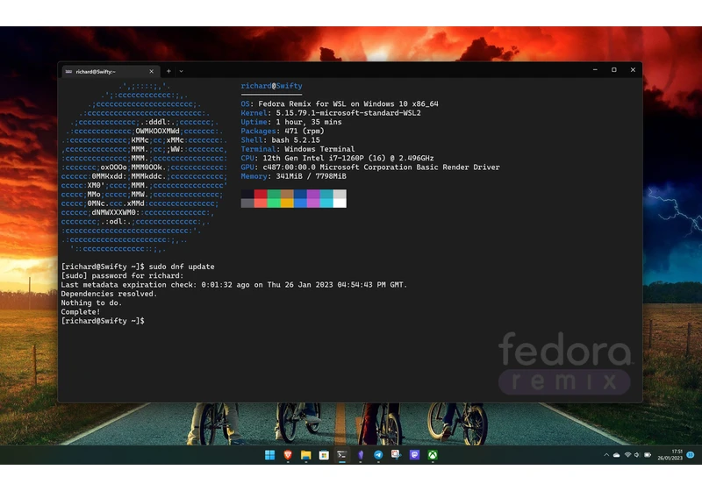Click the 'Complete!' output line
This screenshot has width=702, height=491.
81,311
